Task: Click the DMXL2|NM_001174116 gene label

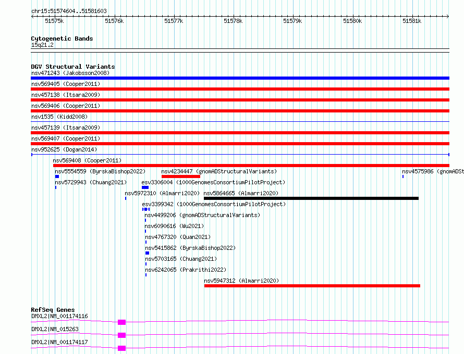Action: 59,316
